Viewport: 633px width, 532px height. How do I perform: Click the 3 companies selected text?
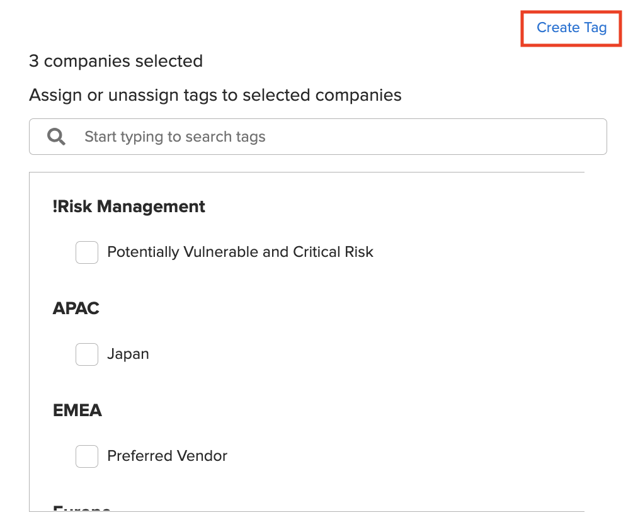click(116, 61)
